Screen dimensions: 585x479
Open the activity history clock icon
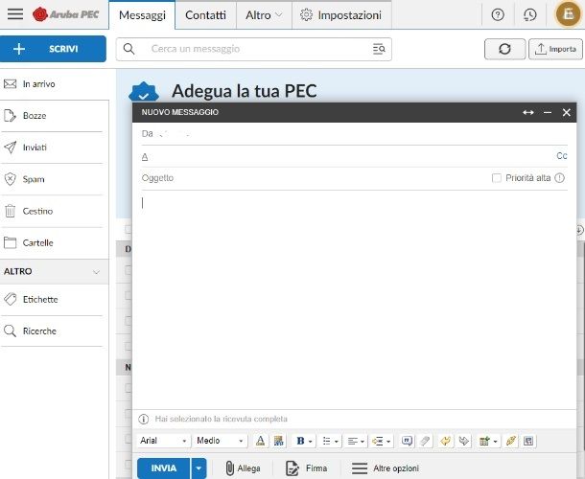[x=529, y=15]
